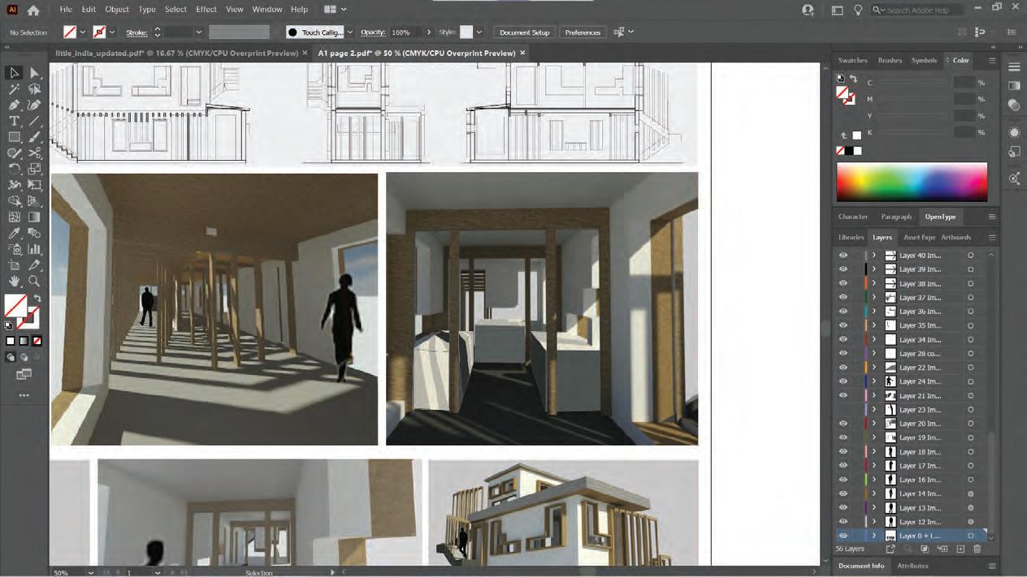Select the Paintbrush tool
This screenshot has height=577, width=1027.
click(x=34, y=137)
